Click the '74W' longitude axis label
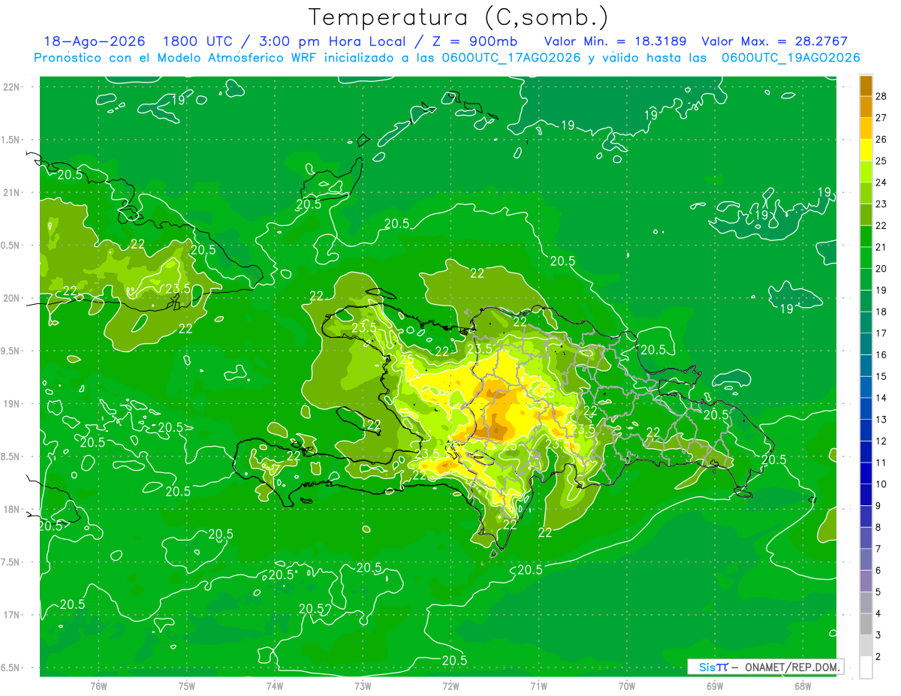The height and width of the screenshot is (696, 901). pyautogui.click(x=275, y=686)
